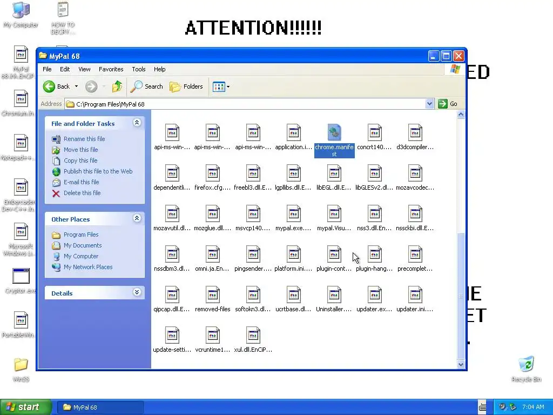Select the removed-files file icon

point(213,294)
